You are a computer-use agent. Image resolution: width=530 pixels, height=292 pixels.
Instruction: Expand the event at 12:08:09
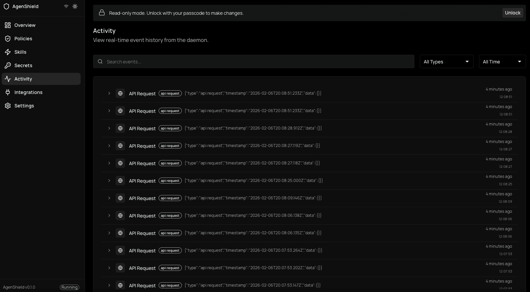pos(109,198)
